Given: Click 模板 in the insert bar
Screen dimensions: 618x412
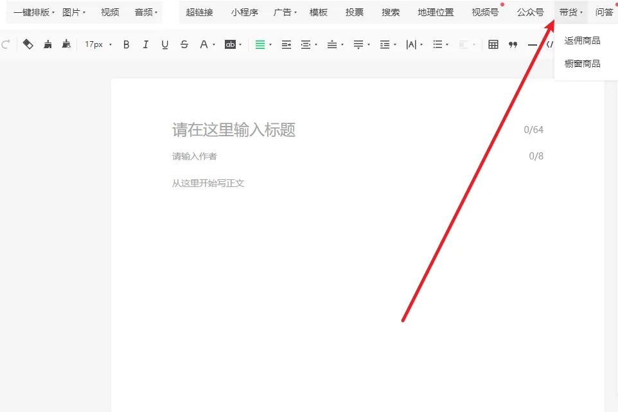Looking at the screenshot, I should tap(319, 12).
